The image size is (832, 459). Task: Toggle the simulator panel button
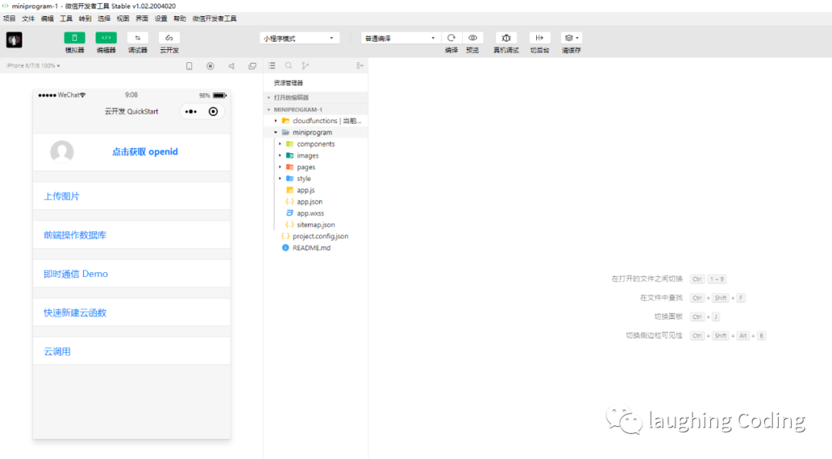(x=74, y=38)
